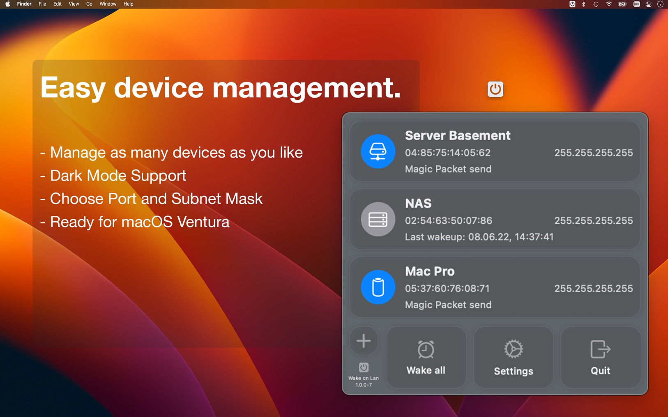Click MAC address 02:54:63:50:07:86
Viewport: 668px width, 417px height.
coord(449,220)
